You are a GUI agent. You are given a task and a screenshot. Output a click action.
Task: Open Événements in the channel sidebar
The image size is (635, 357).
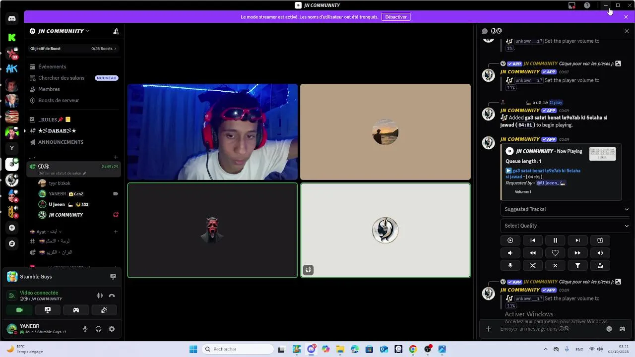point(73,67)
